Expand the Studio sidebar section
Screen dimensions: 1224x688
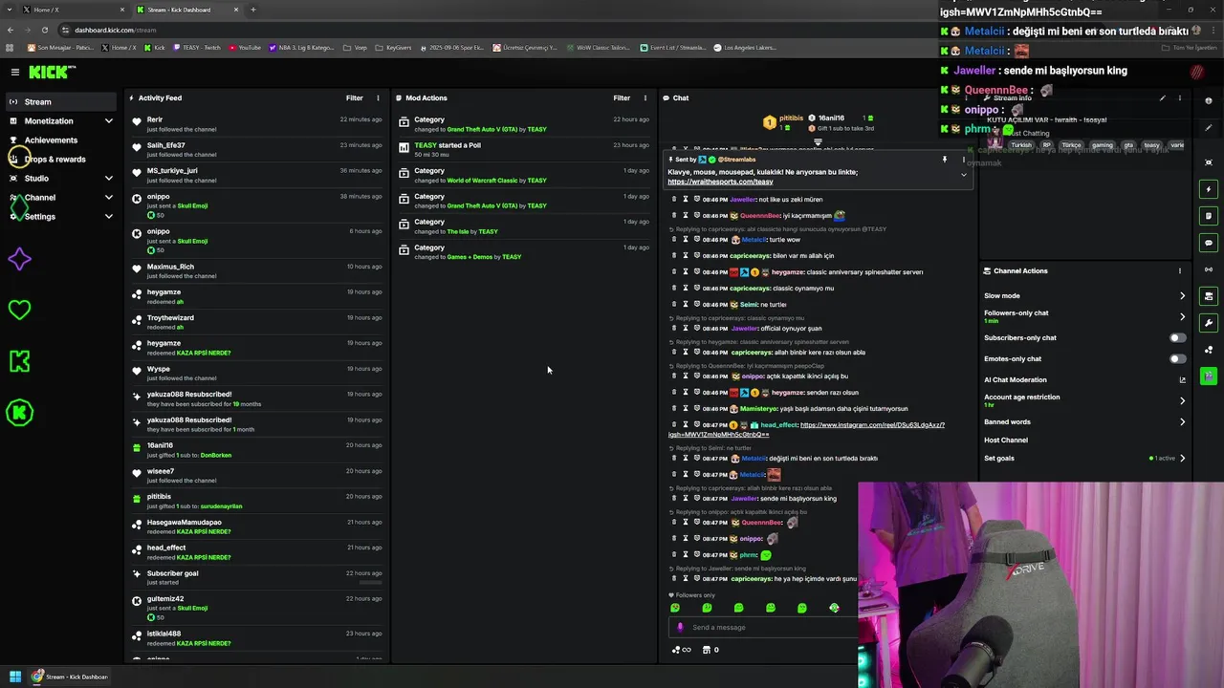coord(109,179)
